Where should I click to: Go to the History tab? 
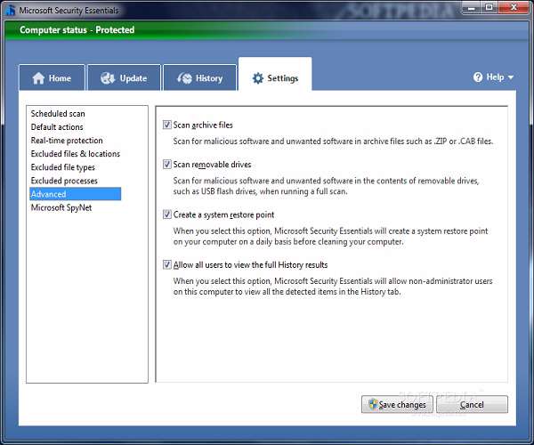[x=199, y=77]
